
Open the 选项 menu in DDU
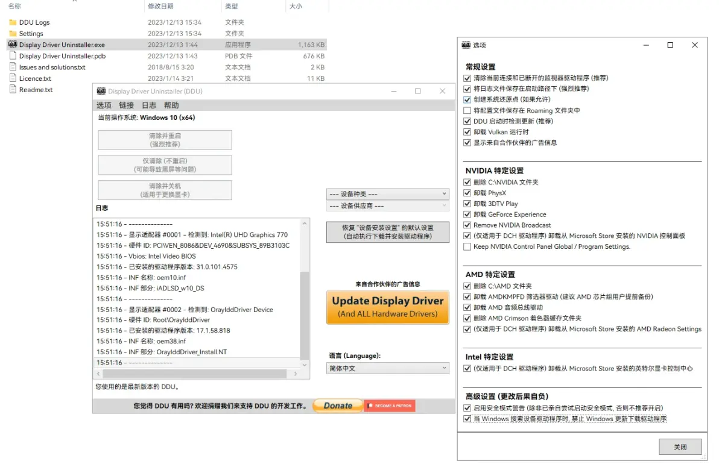coord(104,105)
